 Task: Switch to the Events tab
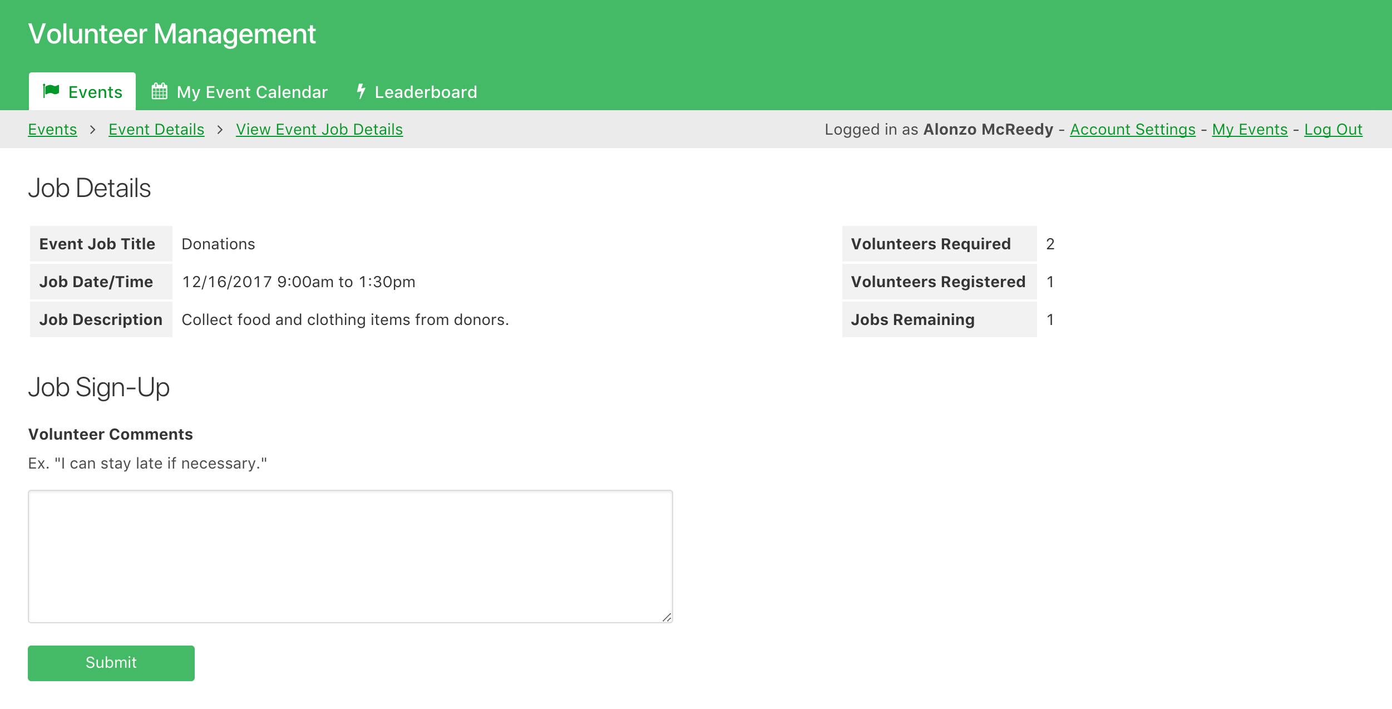[95, 92]
